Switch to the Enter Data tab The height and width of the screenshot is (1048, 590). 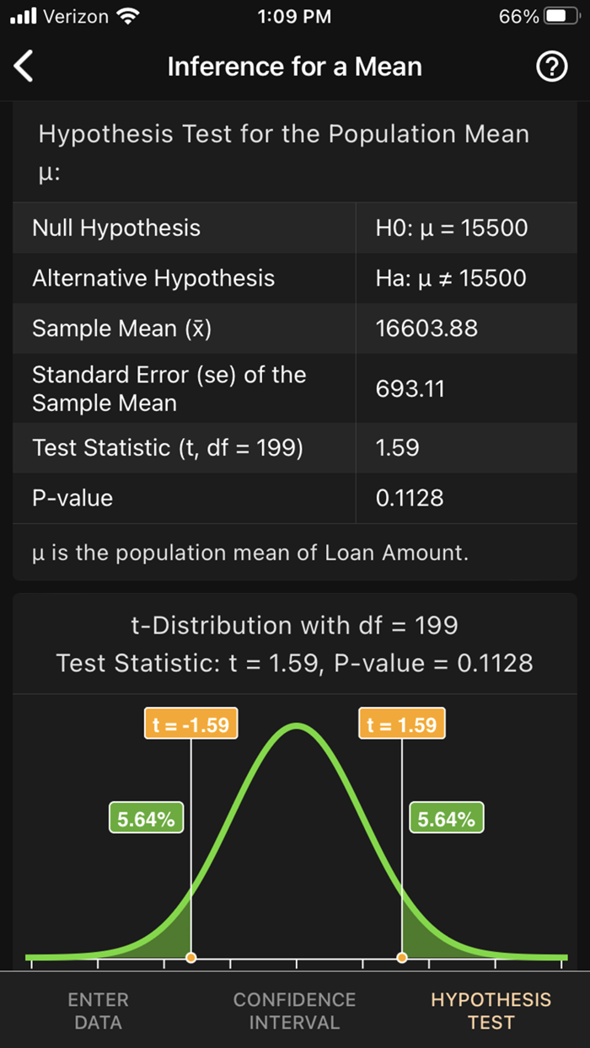click(x=98, y=1010)
